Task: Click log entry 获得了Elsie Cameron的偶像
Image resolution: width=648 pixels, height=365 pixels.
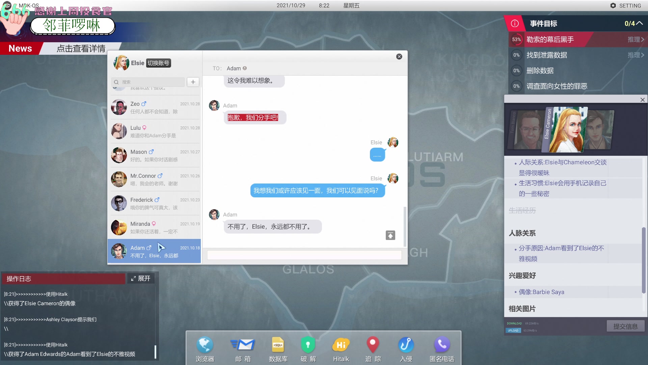Action: tap(40, 303)
